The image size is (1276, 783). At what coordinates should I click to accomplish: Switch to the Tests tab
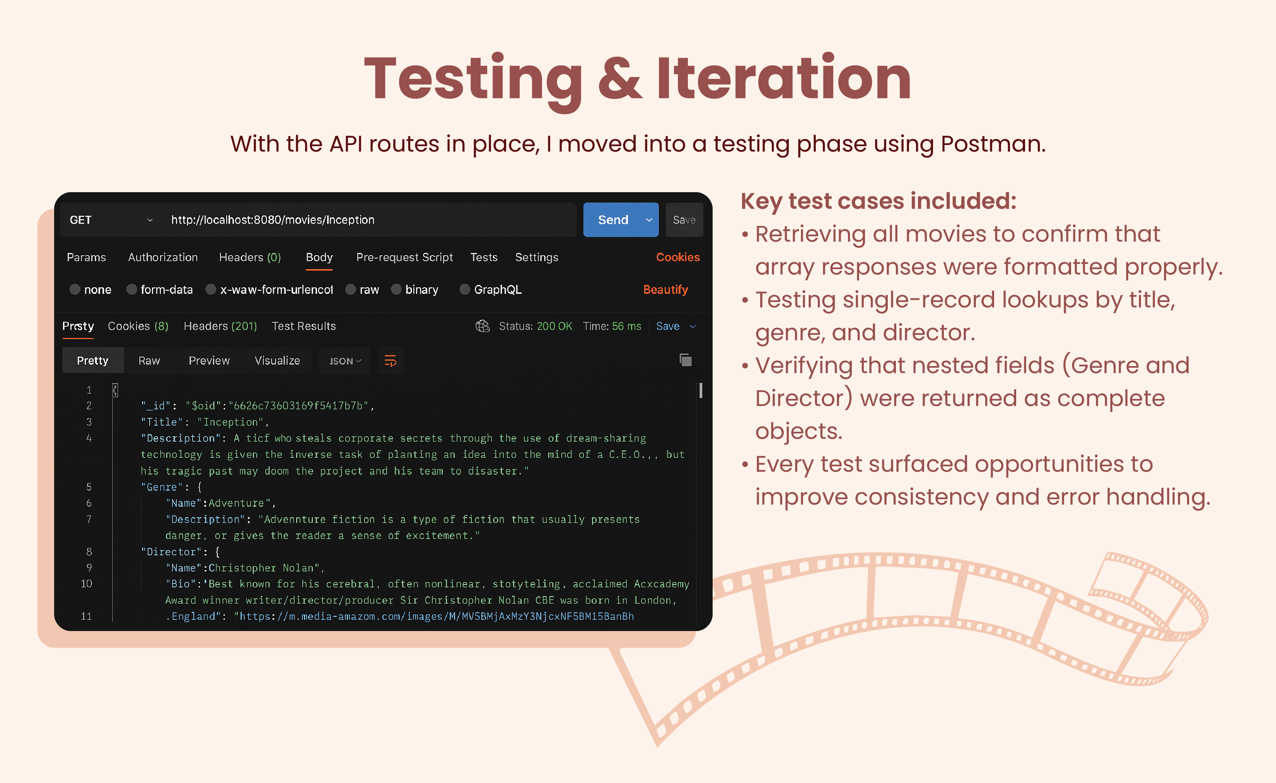click(x=484, y=258)
